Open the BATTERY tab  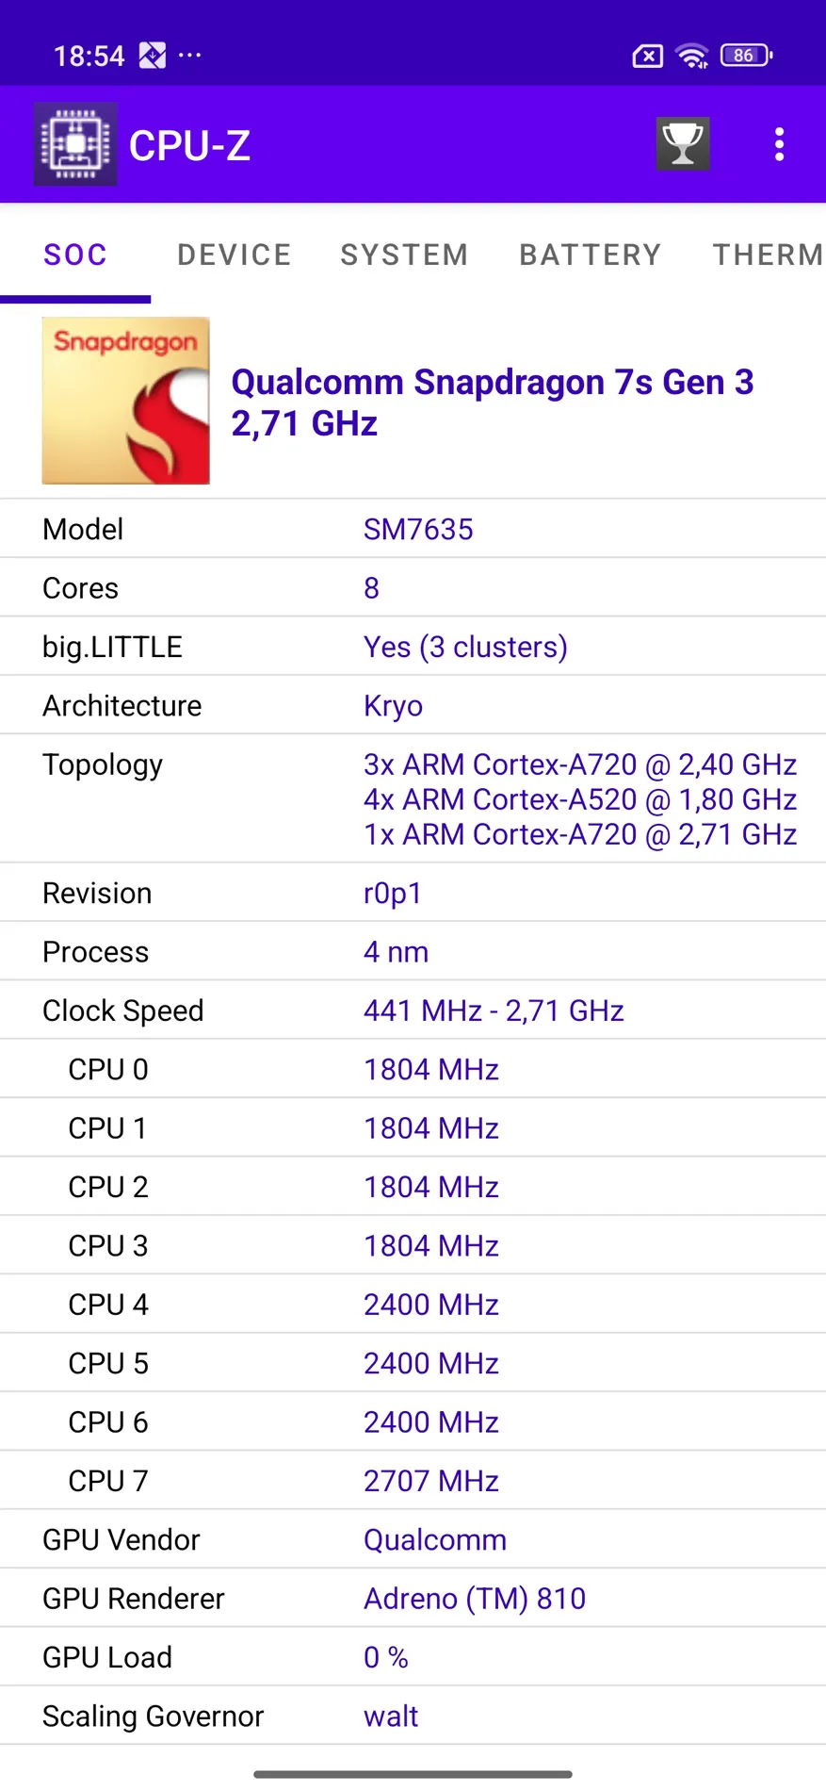(591, 255)
